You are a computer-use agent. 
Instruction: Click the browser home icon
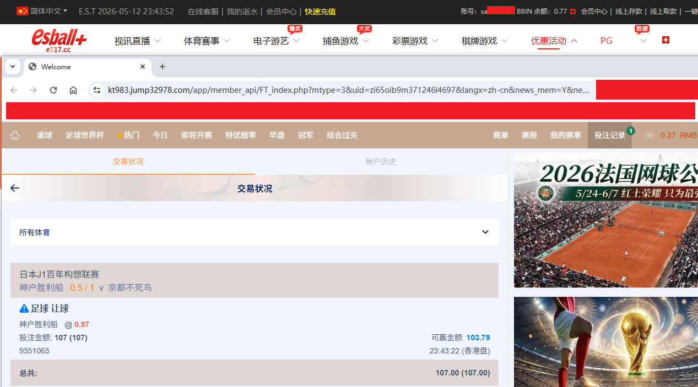73,90
